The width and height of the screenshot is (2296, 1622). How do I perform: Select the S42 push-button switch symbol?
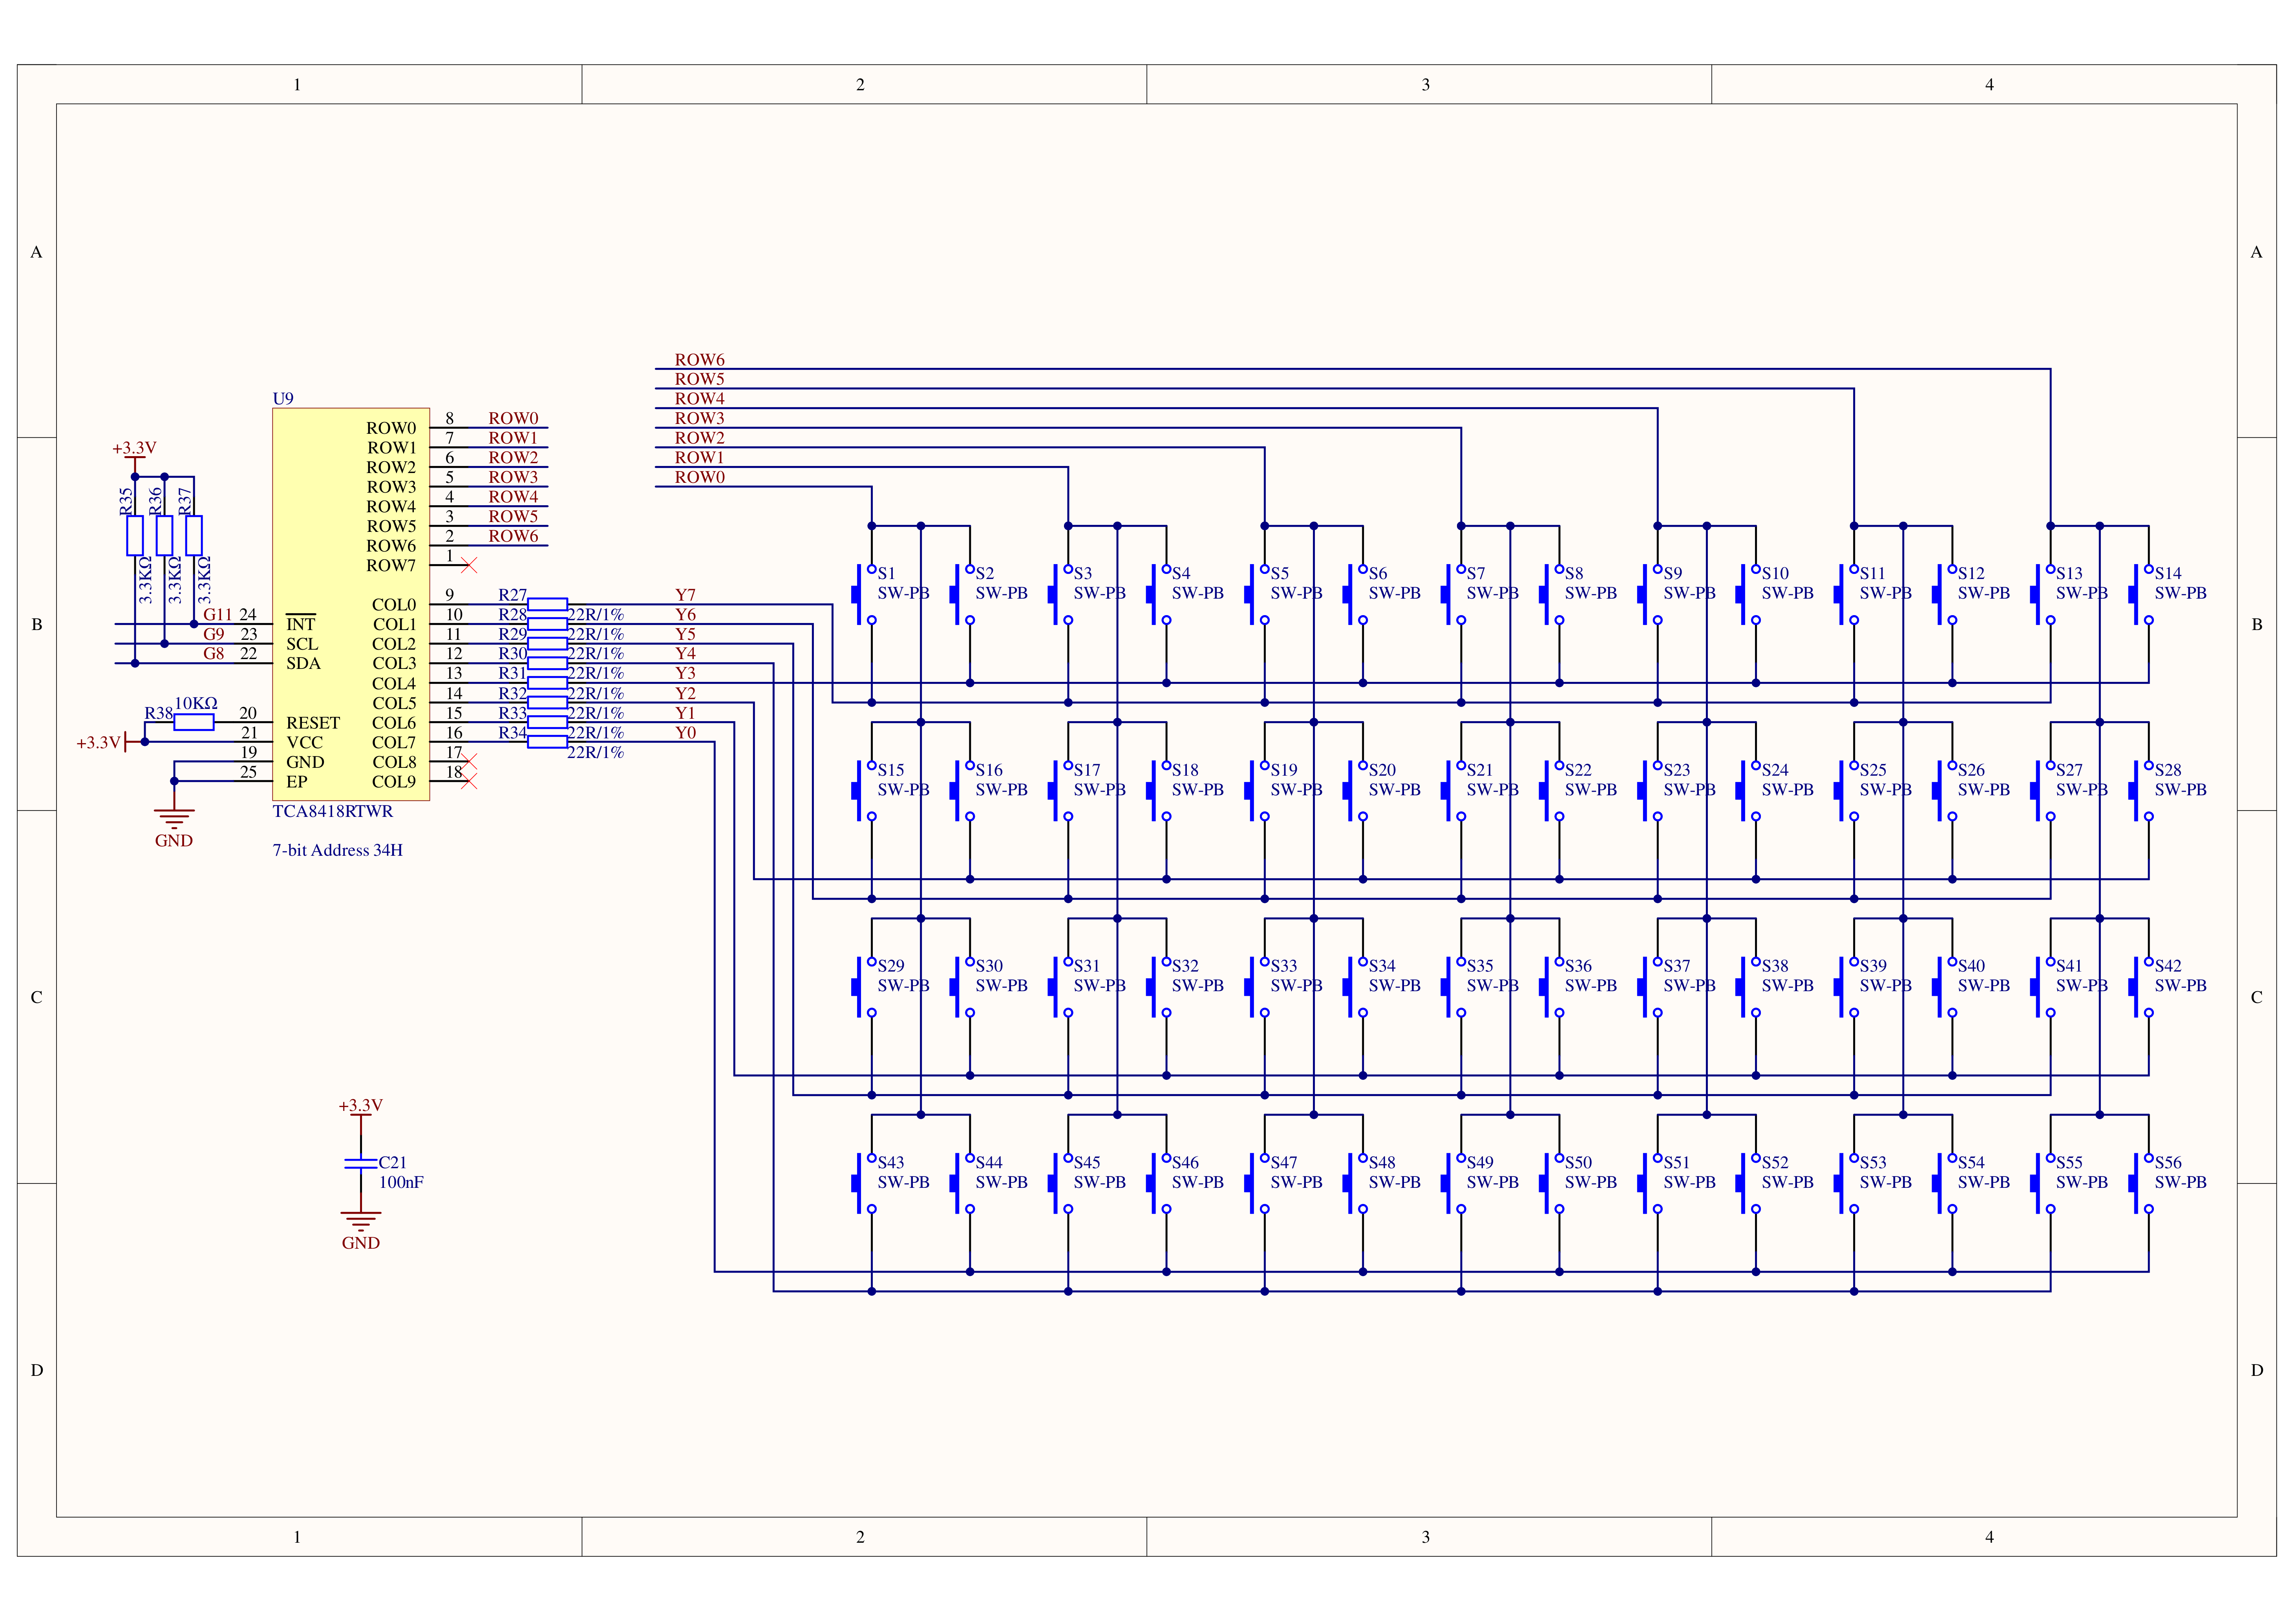click(2141, 986)
